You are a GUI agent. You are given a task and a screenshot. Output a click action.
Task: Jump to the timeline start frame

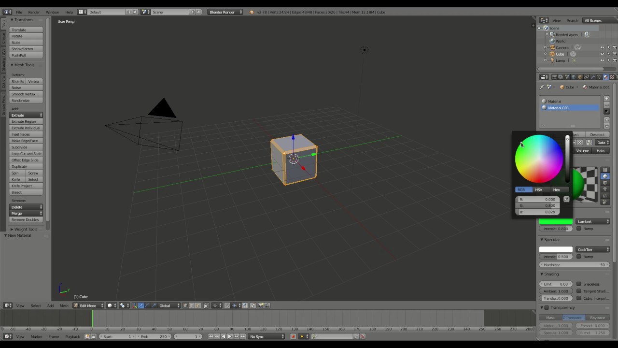pos(211,336)
